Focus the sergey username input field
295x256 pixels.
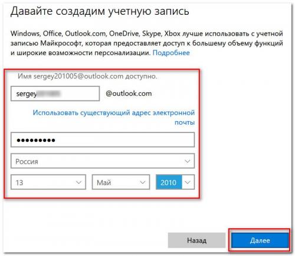coord(55,93)
